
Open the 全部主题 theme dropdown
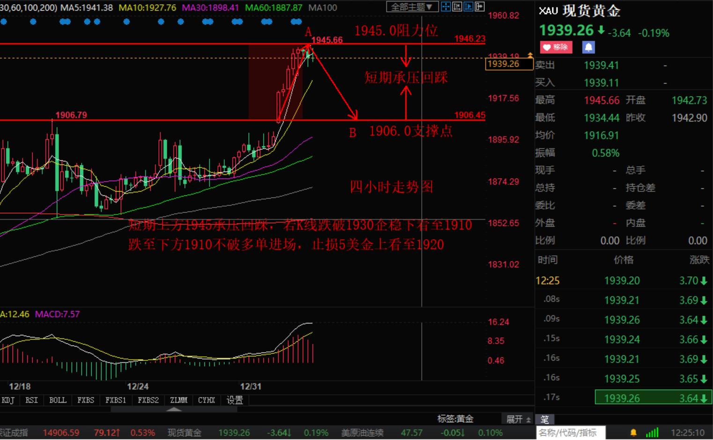coord(411,7)
